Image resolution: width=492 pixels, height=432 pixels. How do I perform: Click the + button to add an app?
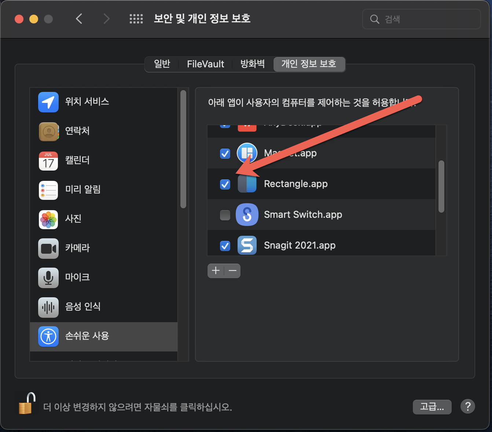click(216, 271)
